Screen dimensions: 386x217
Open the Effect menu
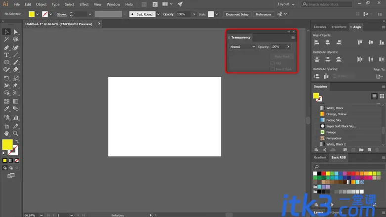point(84,4)
